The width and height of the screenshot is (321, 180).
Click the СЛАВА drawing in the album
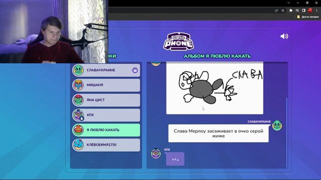click(215, 88)
